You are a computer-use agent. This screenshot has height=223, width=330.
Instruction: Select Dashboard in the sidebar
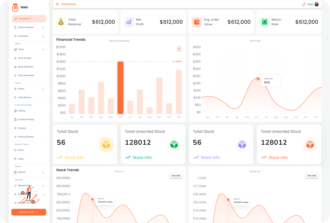pos(29,19)
